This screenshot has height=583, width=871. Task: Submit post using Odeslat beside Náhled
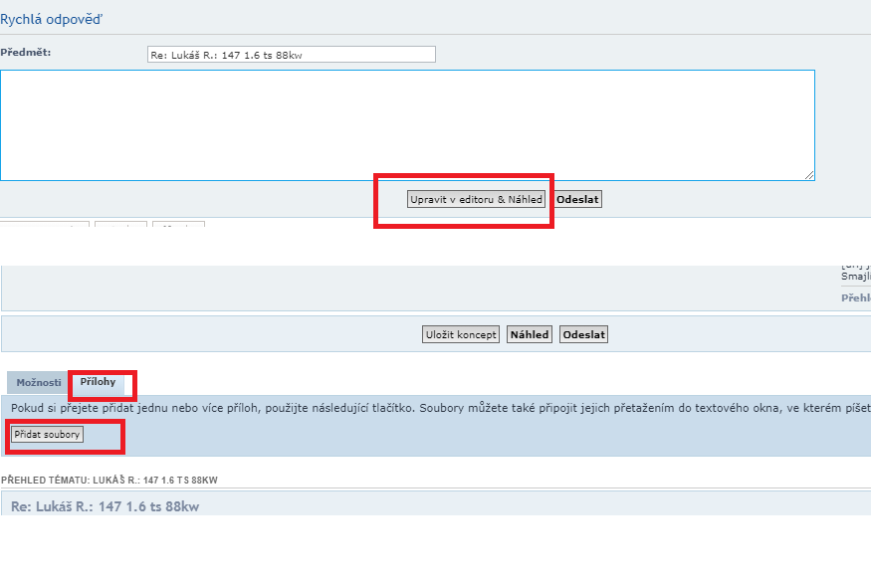point(583,334)
